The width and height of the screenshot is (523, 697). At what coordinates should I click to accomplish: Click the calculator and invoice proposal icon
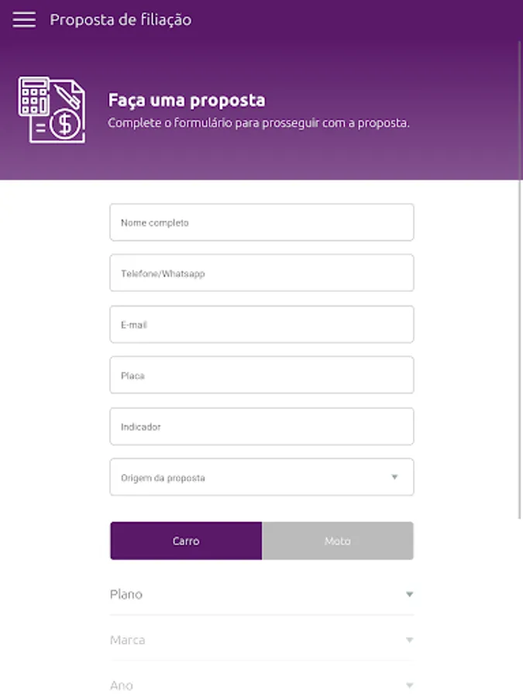(x=51, y=109)
